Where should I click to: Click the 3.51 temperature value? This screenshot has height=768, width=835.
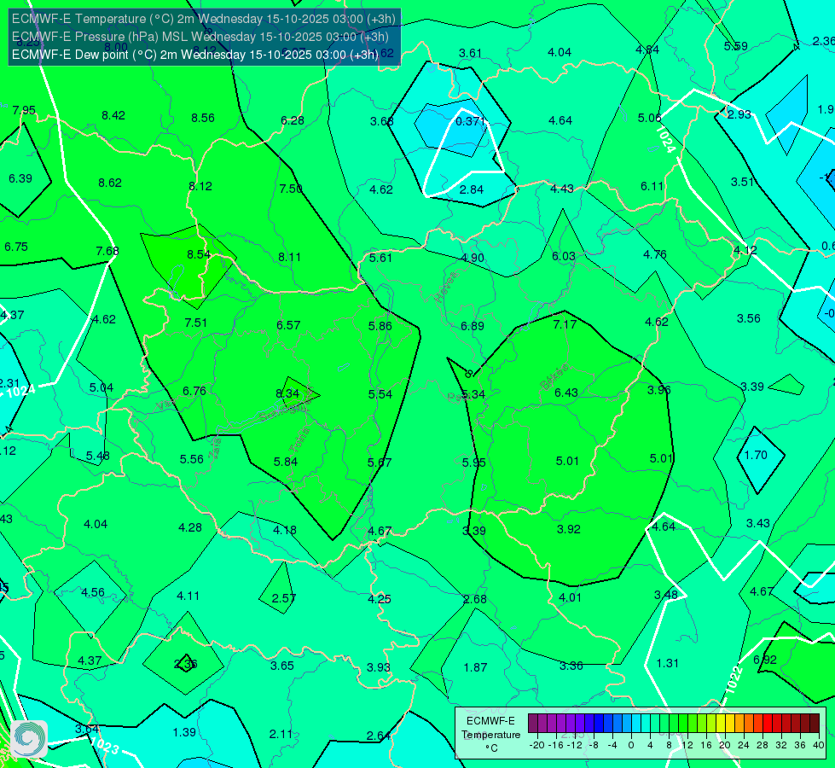tap(742, 182)
